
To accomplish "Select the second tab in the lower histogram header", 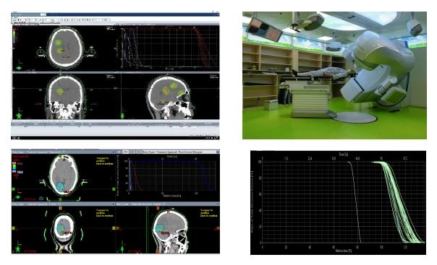I will (x=132, y=152).
